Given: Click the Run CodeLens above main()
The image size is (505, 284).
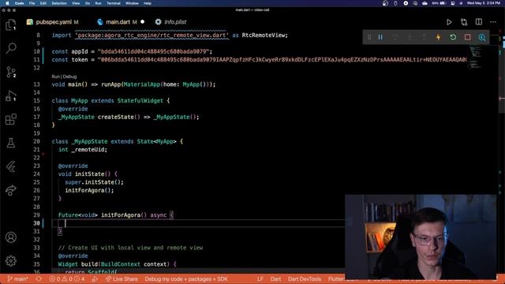Looking at the screenshot, I should (55, 77).
